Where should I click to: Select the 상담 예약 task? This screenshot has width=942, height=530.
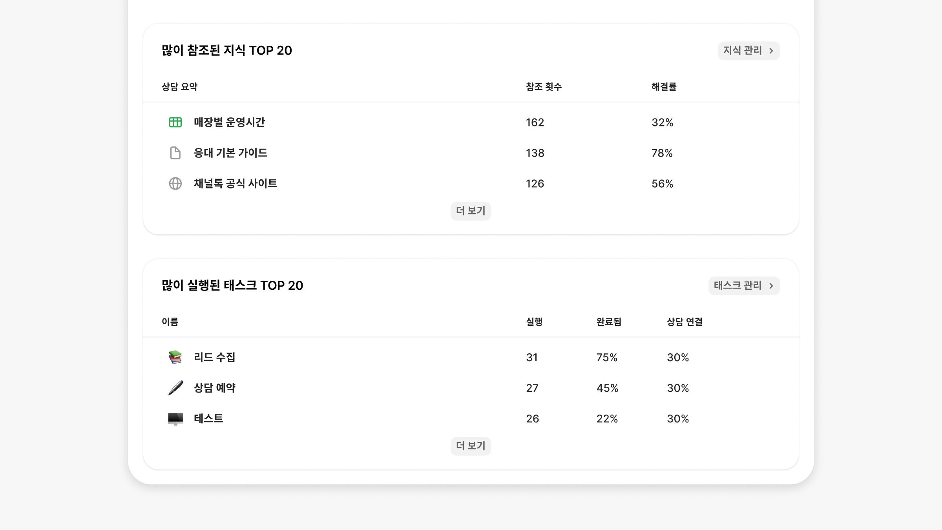tap(214, 388)
